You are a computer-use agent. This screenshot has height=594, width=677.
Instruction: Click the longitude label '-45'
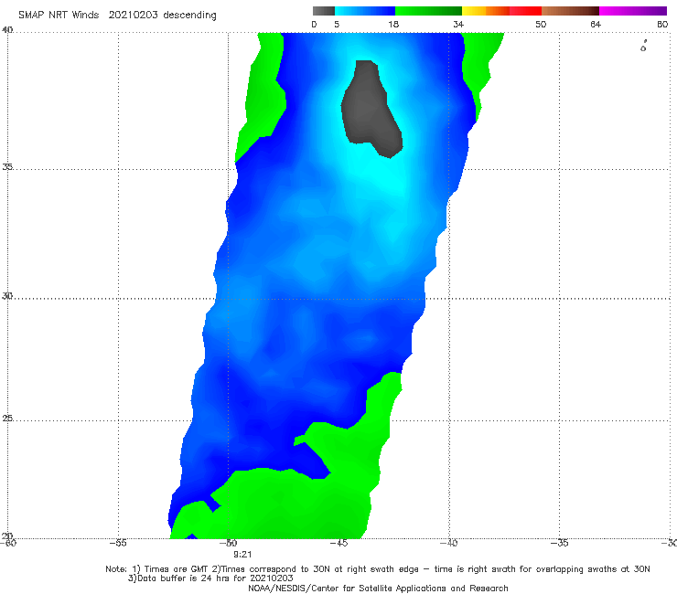pos(338,543)
